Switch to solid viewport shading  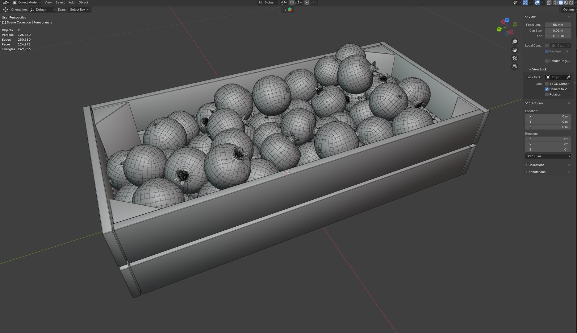(561, 2)
